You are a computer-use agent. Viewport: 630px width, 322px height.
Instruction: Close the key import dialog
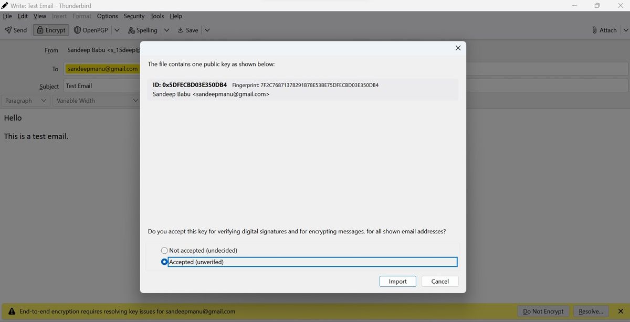pos(458,48)
